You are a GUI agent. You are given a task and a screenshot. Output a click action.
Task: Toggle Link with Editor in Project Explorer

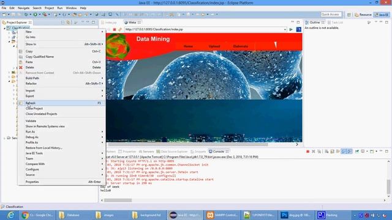pyautogui.click(x=68, y=23)
